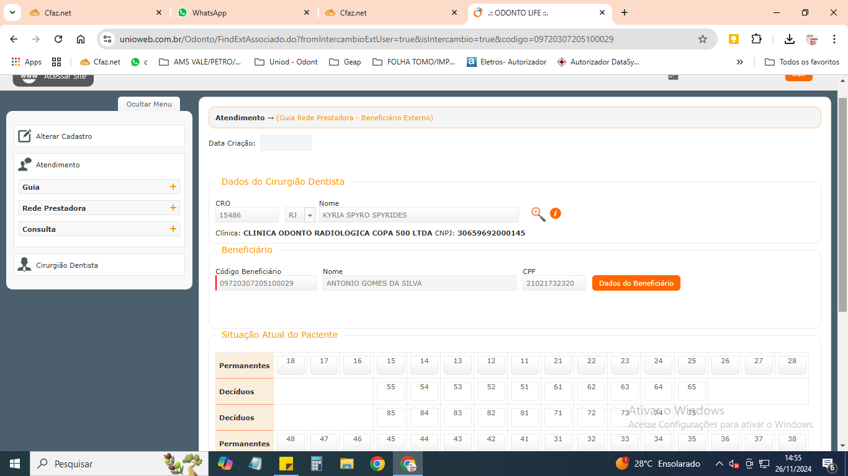Open the Autorizador DataSy bookmark

[598, 62]
